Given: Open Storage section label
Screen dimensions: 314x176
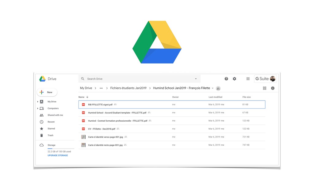Looking at the screenshot, I should point(52,145).
